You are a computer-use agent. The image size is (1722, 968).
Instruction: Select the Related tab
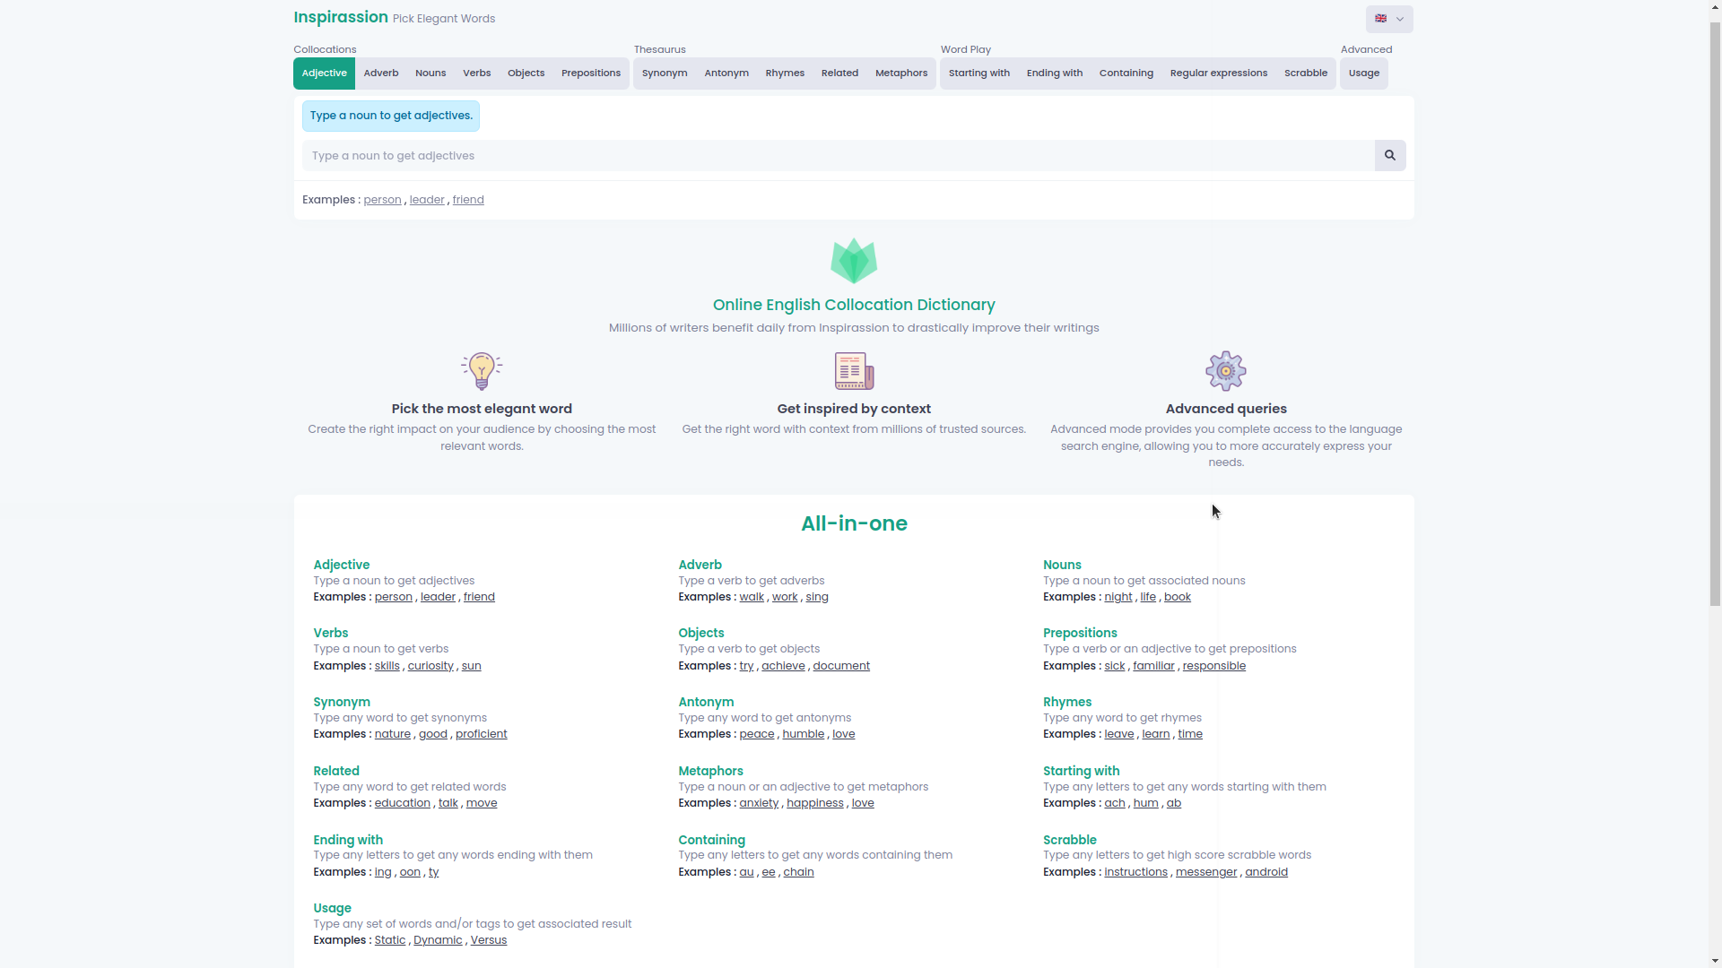[839, 73]
